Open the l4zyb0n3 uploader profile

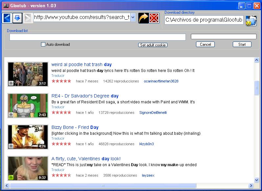146,144
